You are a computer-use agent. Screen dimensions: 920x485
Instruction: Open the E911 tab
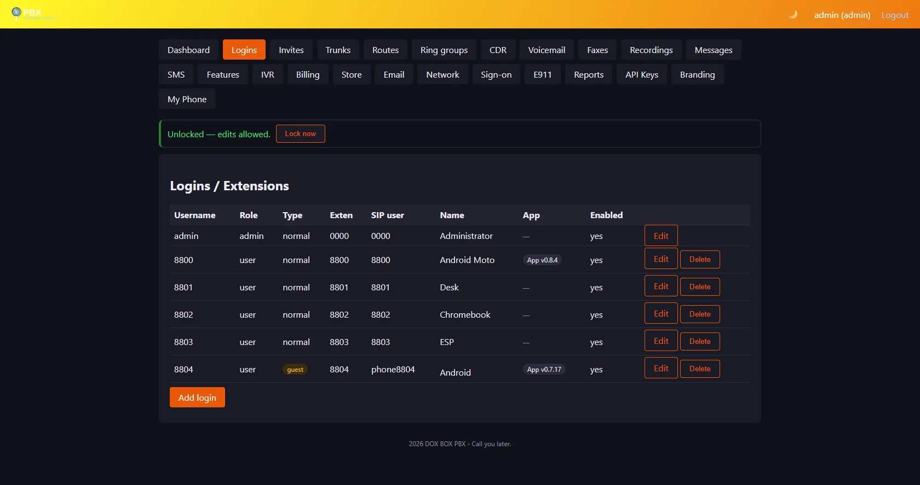pyautogui.click(x=543, y=74)
